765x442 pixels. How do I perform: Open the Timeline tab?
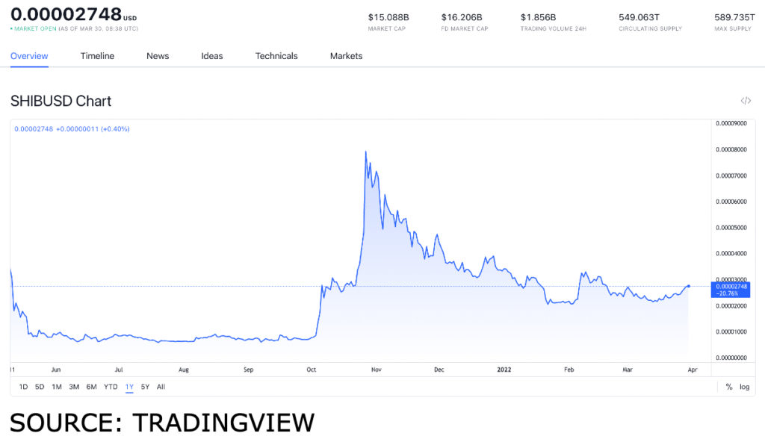[x=97, y=56]
